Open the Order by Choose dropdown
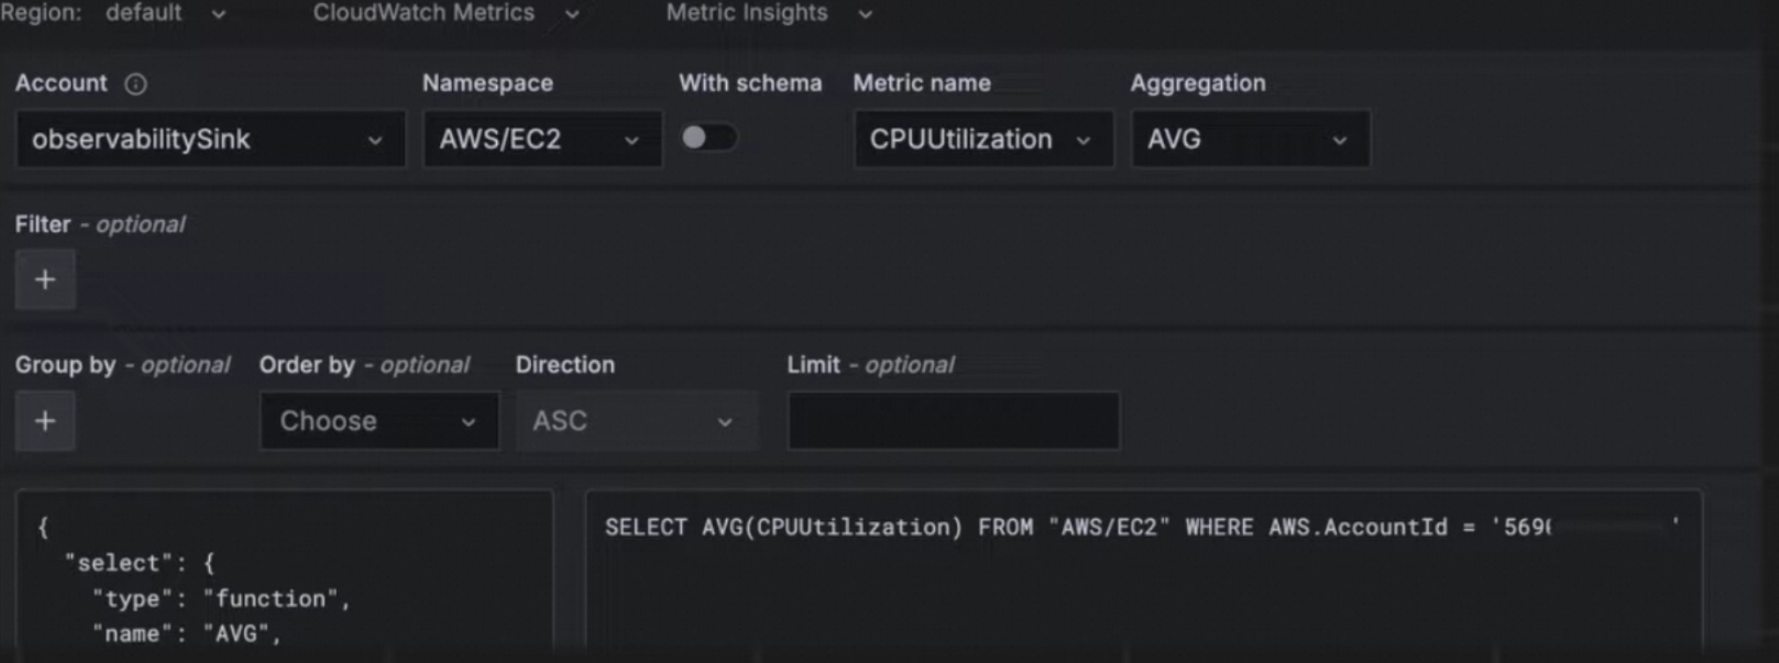The width and height of the screenshot is (1779, 663). point(378,421)
